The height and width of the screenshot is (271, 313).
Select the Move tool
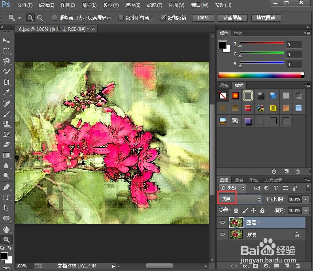coord(6,41)
